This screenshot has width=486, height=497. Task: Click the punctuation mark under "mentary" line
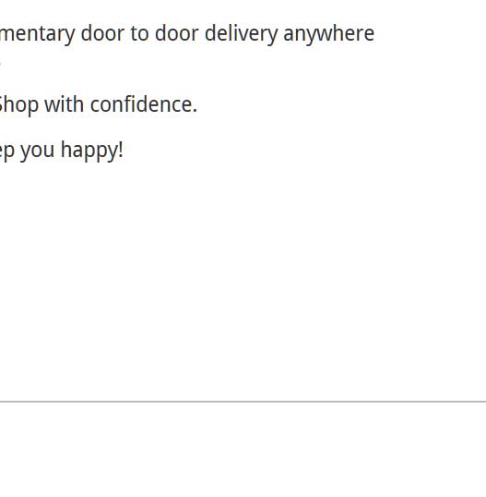pos(1,63)
